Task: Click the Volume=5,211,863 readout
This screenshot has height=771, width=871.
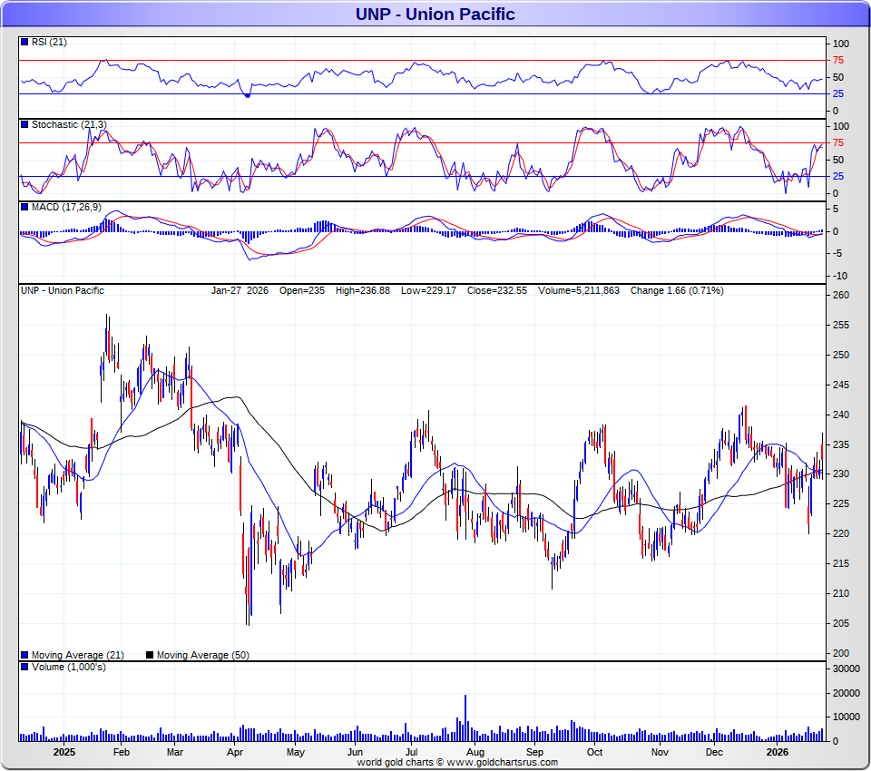Action: [579, 290]
